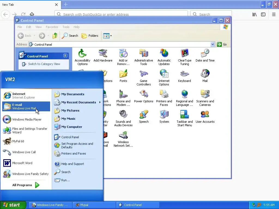Open Sounds and Audio Devices icon
Viewport: 279px width, 209px height.
click(x=123, y=118)
